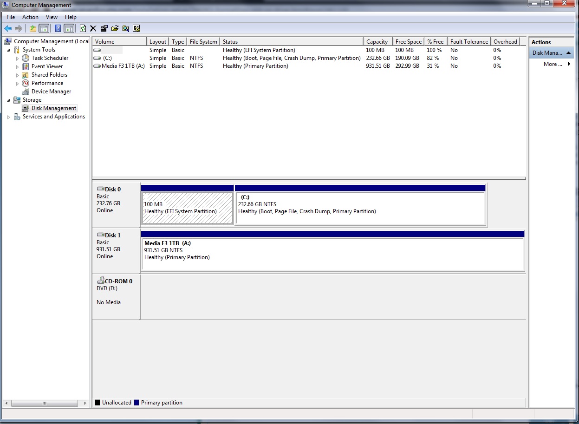Sort by the Capacity column header
The height and width of the screenshot is (424, 579).
[377, 42]
